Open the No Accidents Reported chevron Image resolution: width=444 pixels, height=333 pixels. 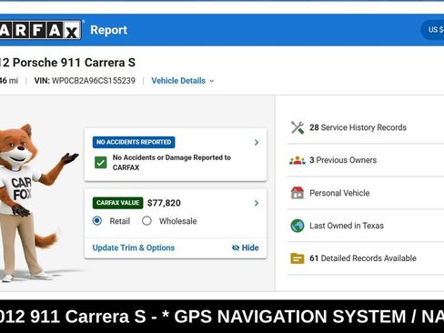pyautogui.click(x=257, y=142)
